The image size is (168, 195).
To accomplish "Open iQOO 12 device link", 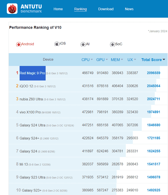I will (26, 86).
